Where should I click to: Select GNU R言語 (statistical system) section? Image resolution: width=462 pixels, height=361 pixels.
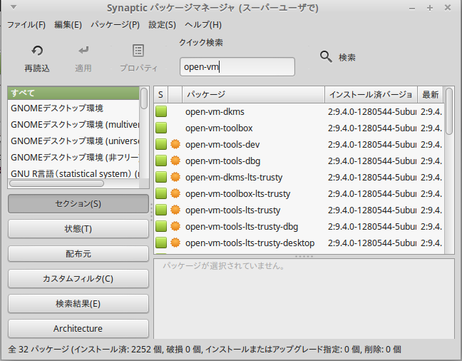point(73,173)
